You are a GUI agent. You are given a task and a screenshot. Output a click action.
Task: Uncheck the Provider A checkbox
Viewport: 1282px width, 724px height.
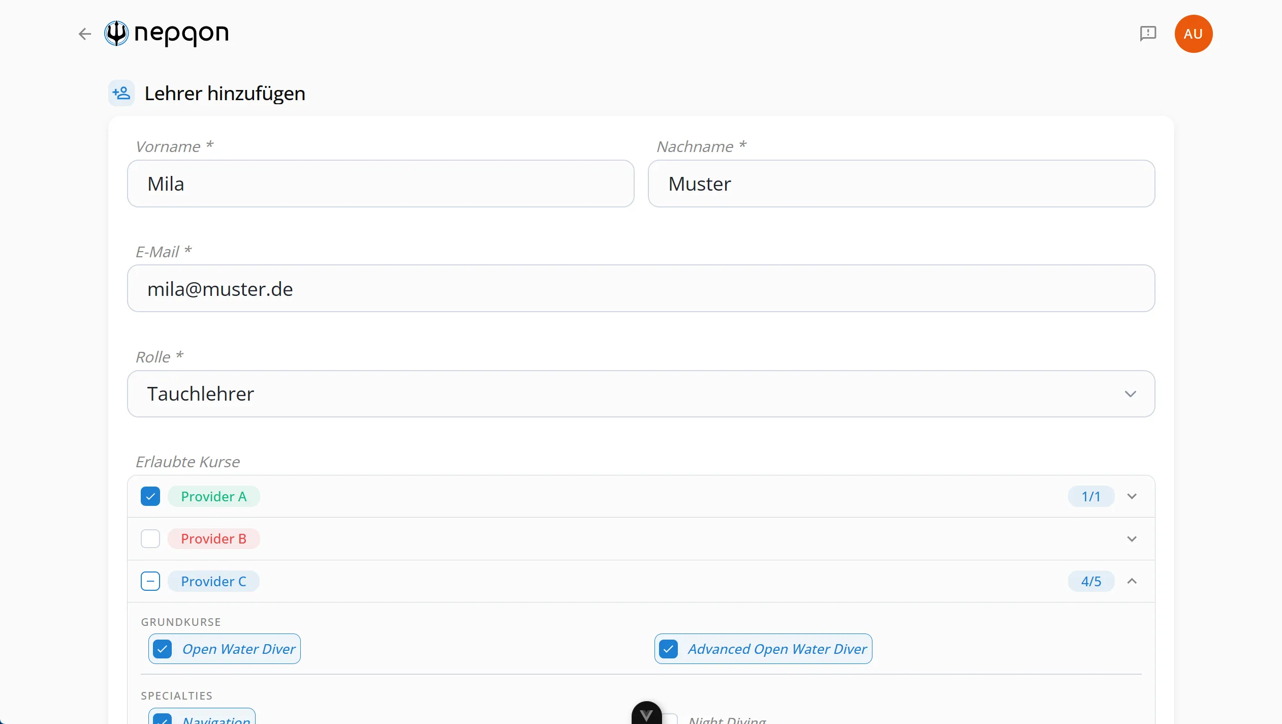[x=150, y=496]
